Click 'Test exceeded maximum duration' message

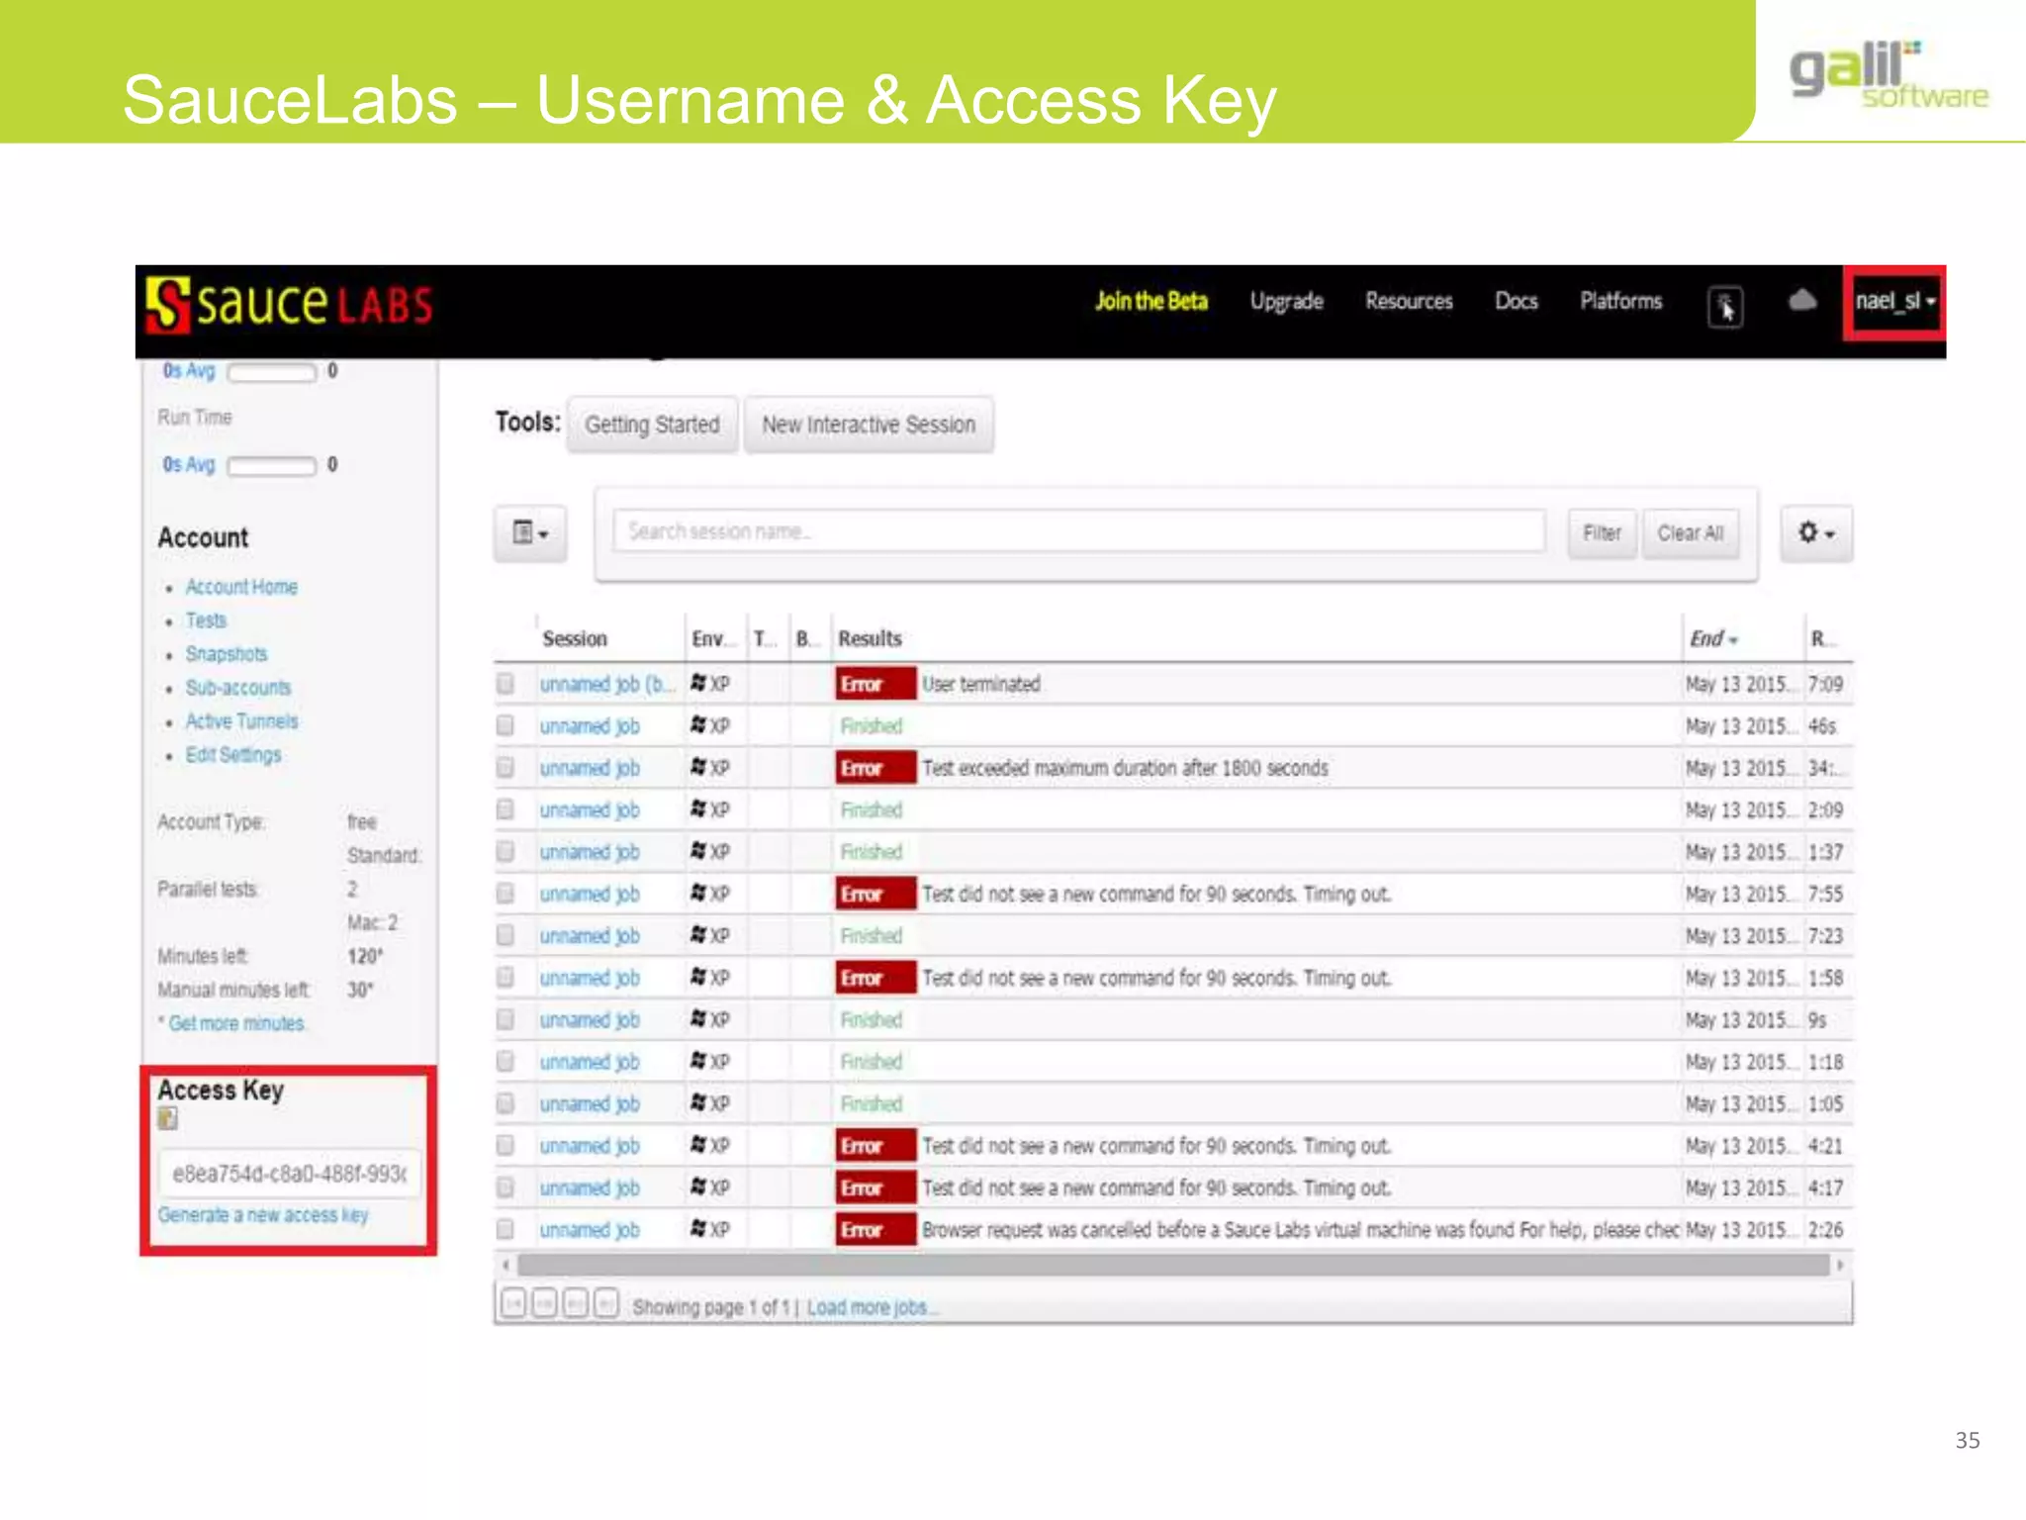(x=1126, y=768)
